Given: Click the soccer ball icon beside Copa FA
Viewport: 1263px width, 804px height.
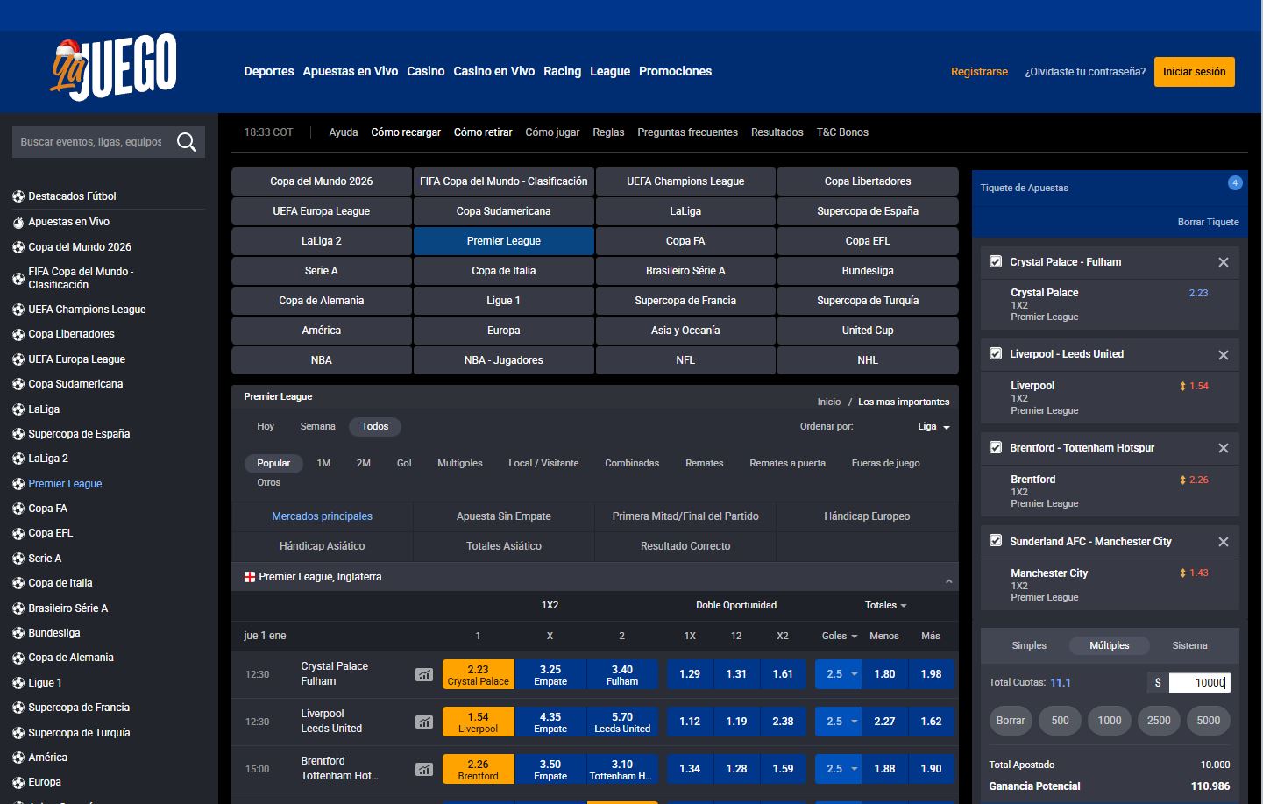Looking at the screenshot, I should (x=18, y=509).
